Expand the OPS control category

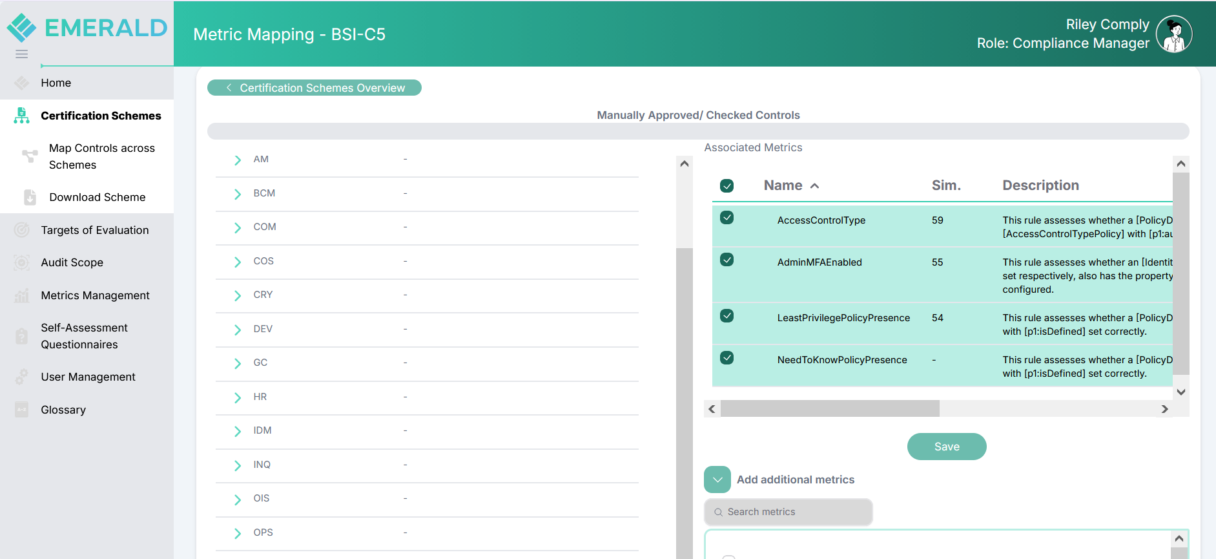point(238,533)
